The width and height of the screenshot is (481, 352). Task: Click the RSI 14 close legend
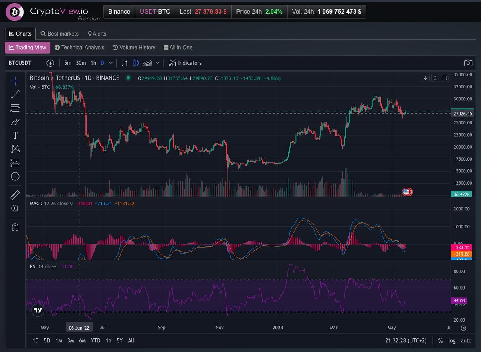pos(43,266)
